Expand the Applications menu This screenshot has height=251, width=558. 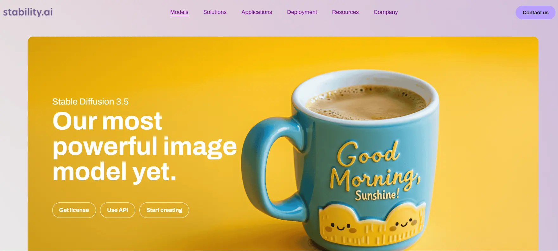(x=257, y=12)
